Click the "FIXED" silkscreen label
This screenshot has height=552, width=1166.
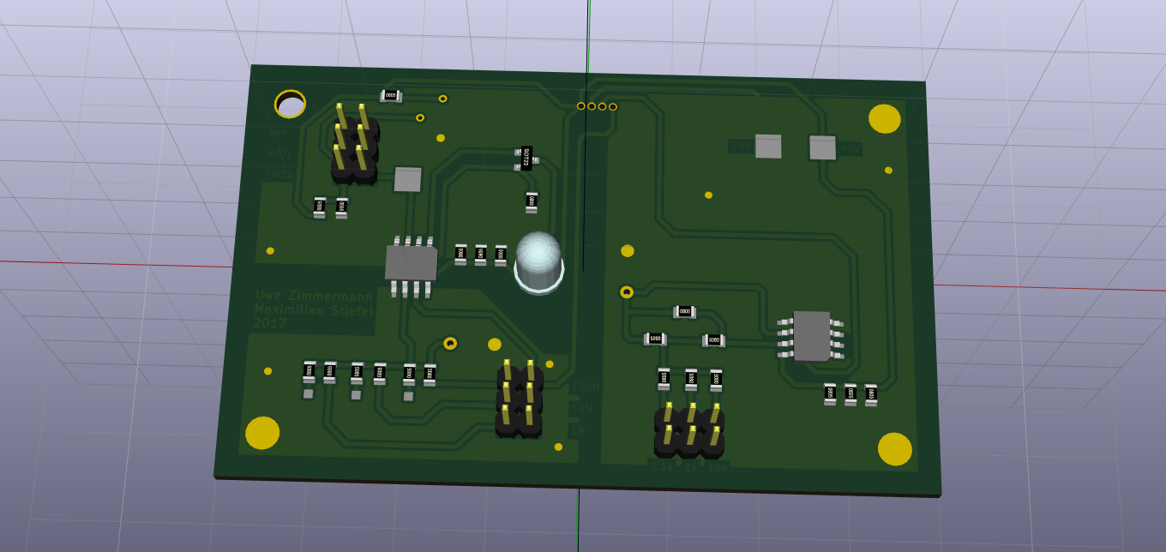point(279,174)
